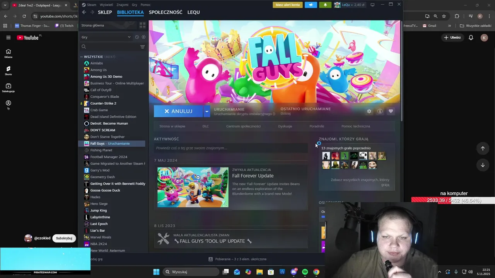The width and height of the screenshot is (495, 278).
Task: Open the DLC tab for Fall Guys
Action: [206, 126]
